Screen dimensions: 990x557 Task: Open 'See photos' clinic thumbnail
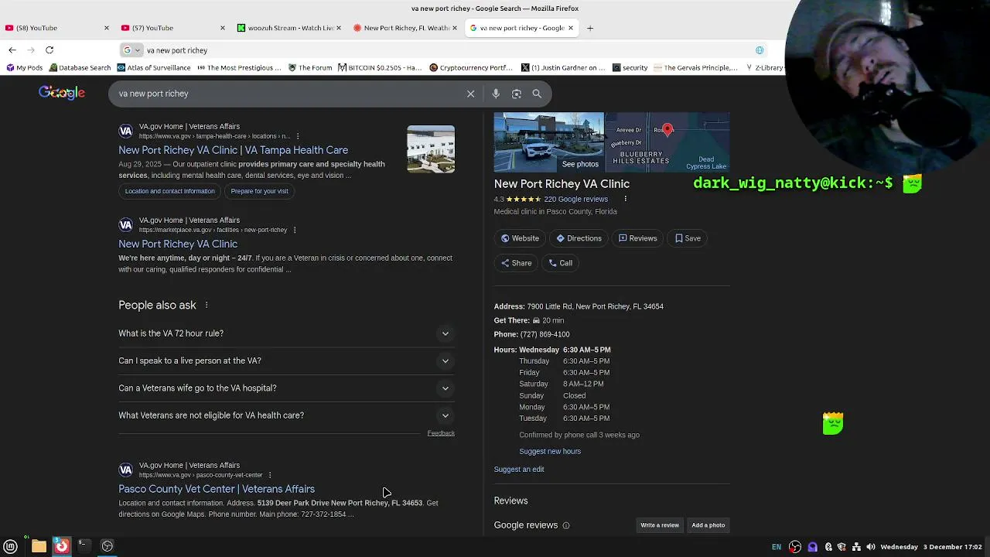point(549,142)
